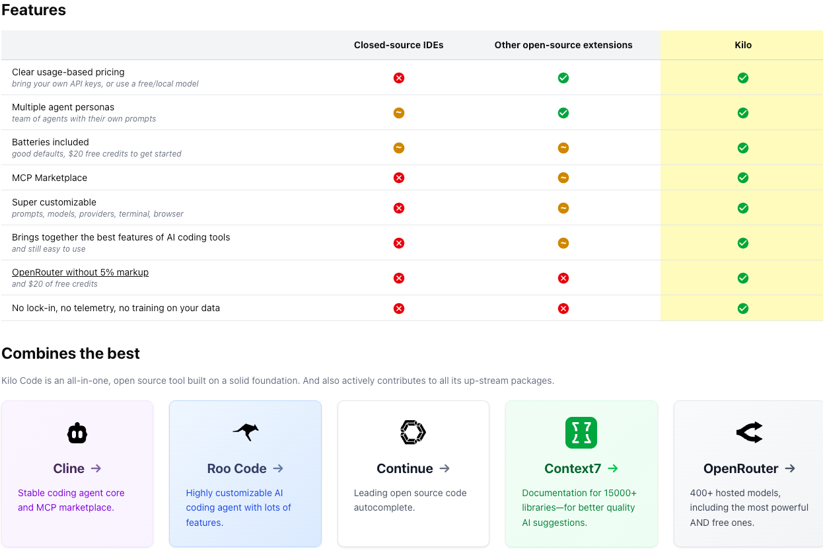Click the Clear usage-based pricing row label
Screen dimensions: 823x551
click(x=68, y=72)
